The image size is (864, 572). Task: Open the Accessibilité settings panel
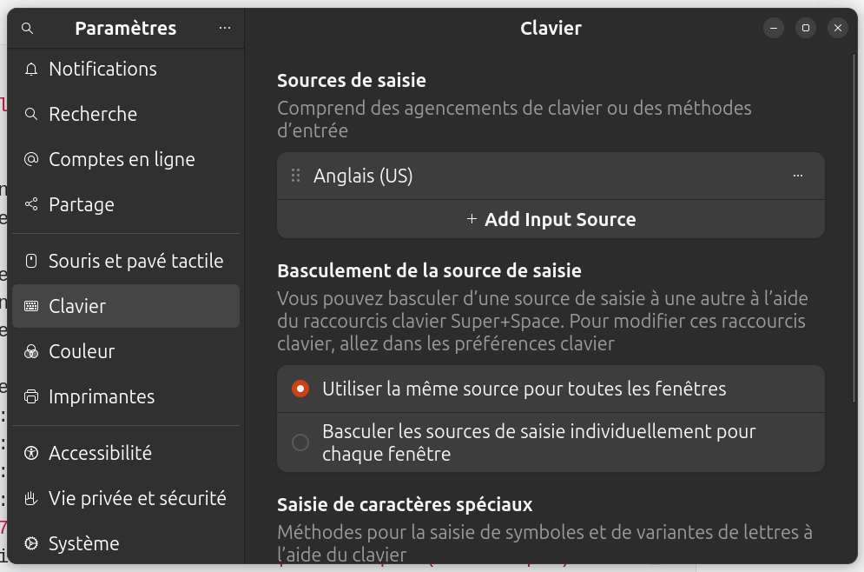[100, 454]
